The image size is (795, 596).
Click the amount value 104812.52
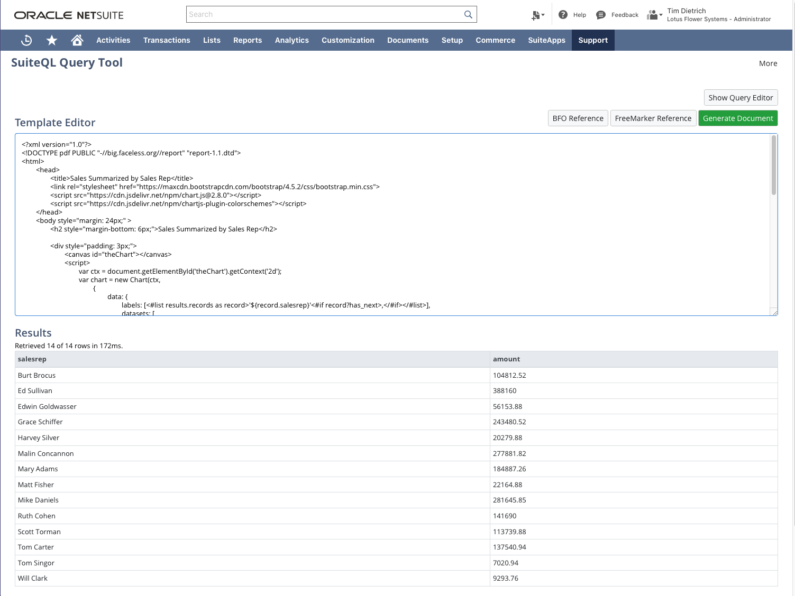[509, 376]
